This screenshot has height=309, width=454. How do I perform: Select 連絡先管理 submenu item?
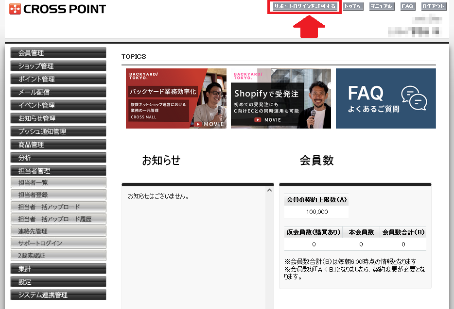click(58, 231)
